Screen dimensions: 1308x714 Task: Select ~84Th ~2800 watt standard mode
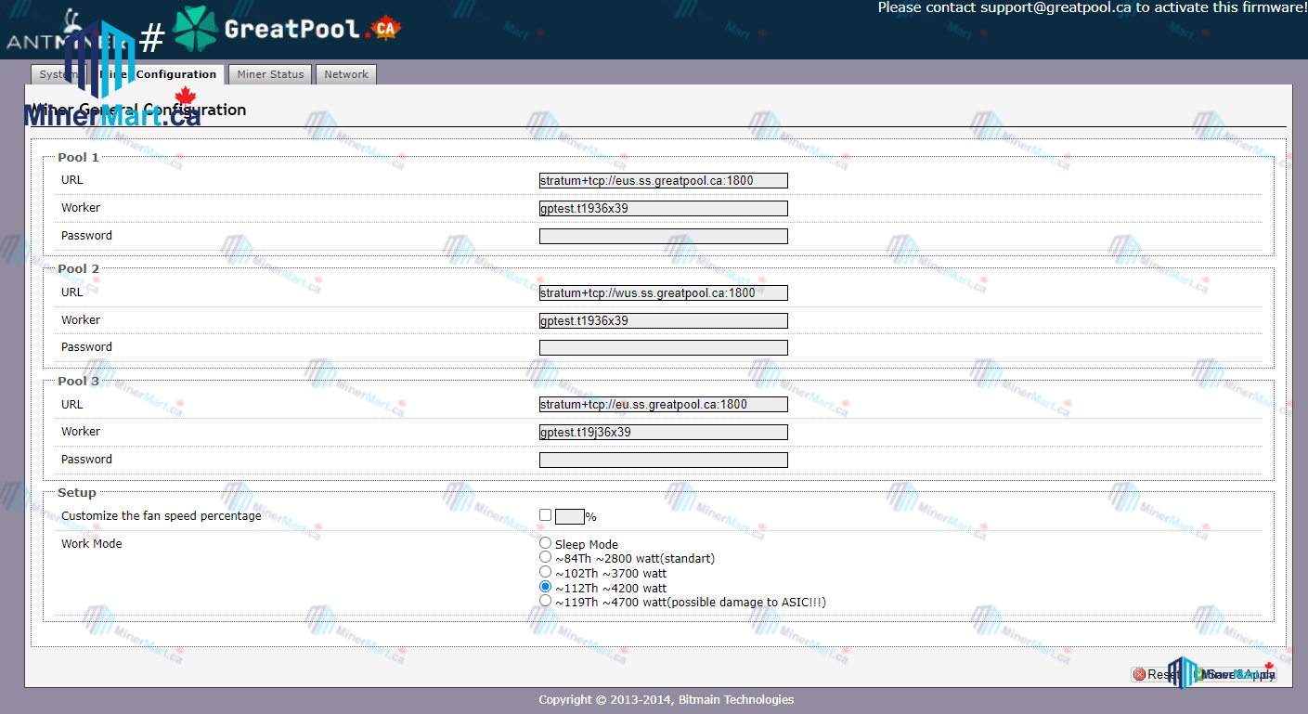[545, 557]
